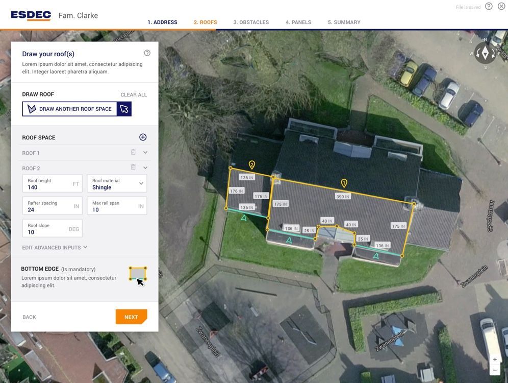Click the plus icon to add a roof space
Screen dimensions: 508x383
point(143,136)
